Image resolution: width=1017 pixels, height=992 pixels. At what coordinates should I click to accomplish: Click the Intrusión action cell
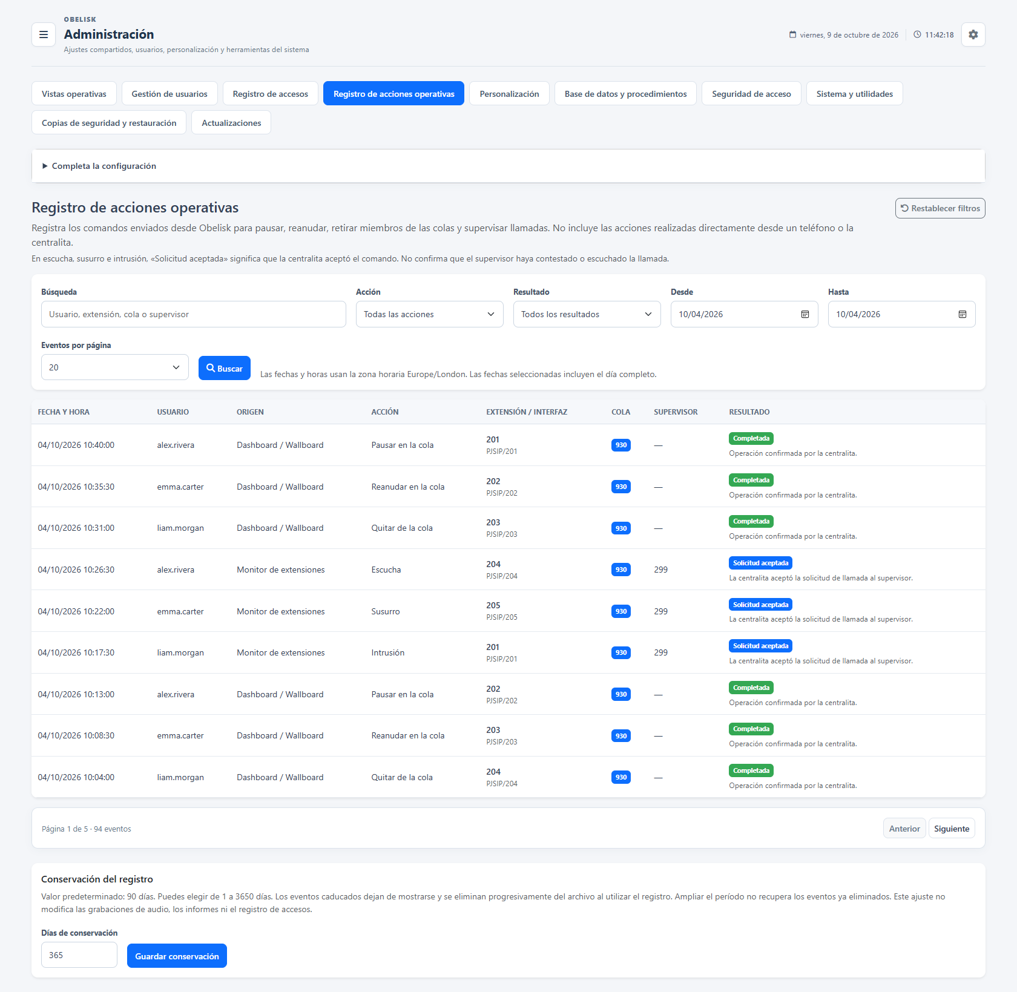388,652
